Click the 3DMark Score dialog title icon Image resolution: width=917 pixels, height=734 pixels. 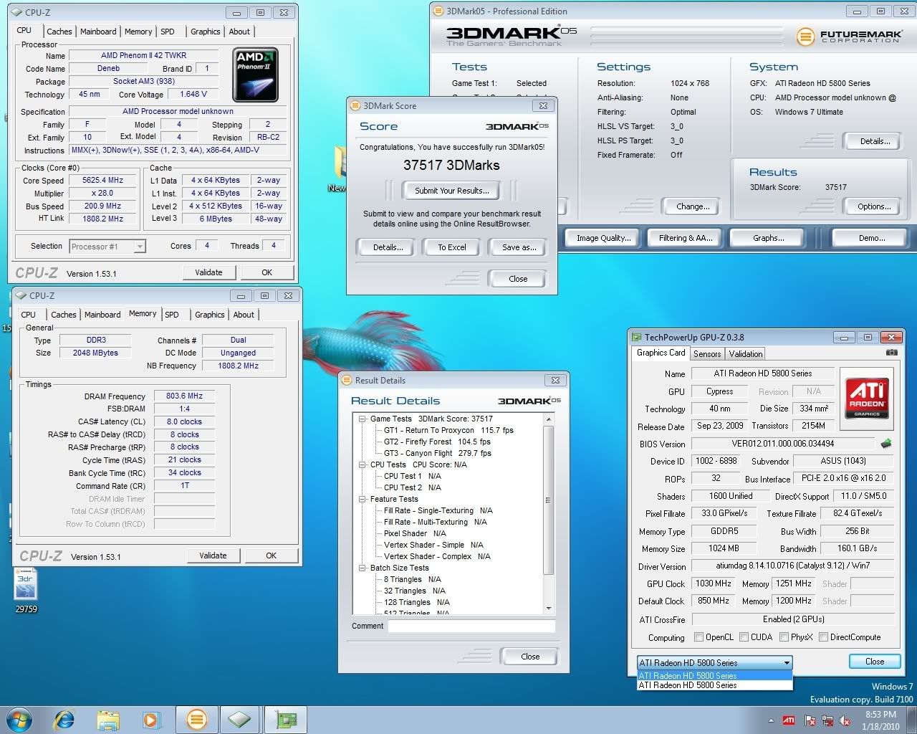355,105
